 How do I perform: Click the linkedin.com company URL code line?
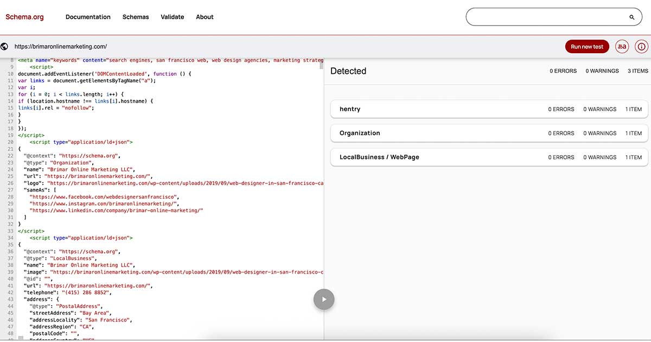click(x=116, y=210)
